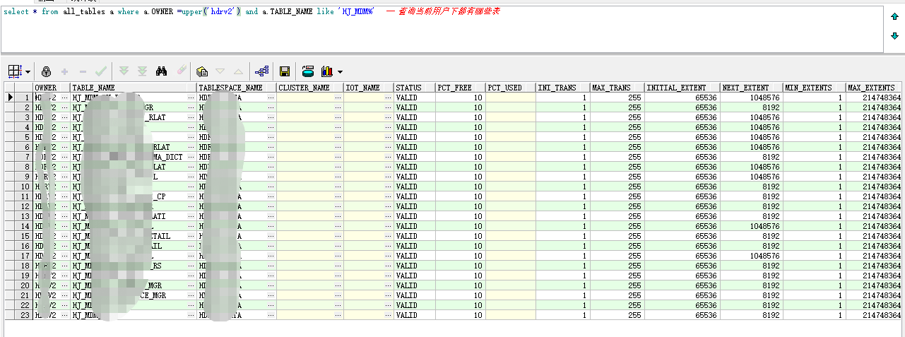This screenshot has height=337, width=905.
Task: Click the bar chart icon
Action: click(x=327, y=71)
